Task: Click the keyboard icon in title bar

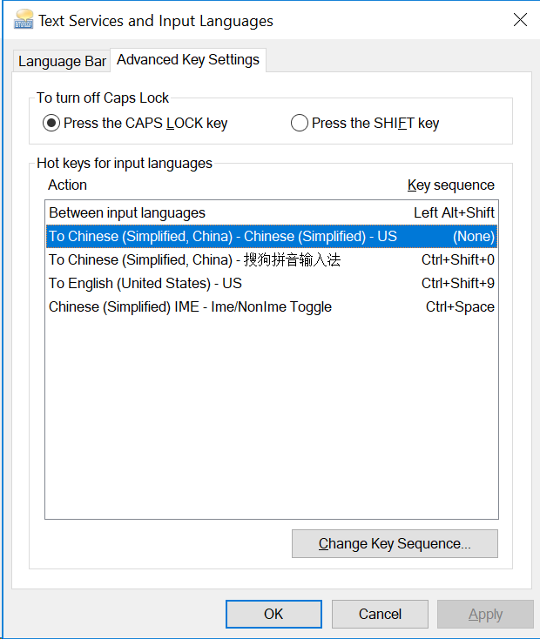Action: click(24, 19)
